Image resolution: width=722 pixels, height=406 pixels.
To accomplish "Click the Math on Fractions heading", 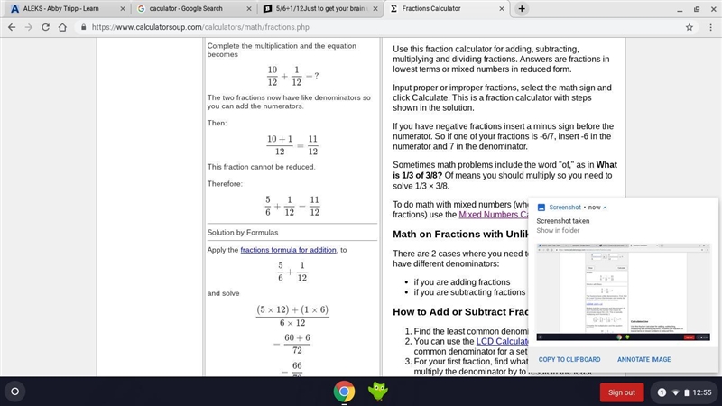I will (460, 235).
